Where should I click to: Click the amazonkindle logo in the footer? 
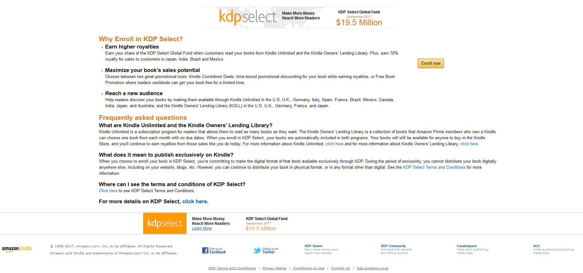click(17, 249)
